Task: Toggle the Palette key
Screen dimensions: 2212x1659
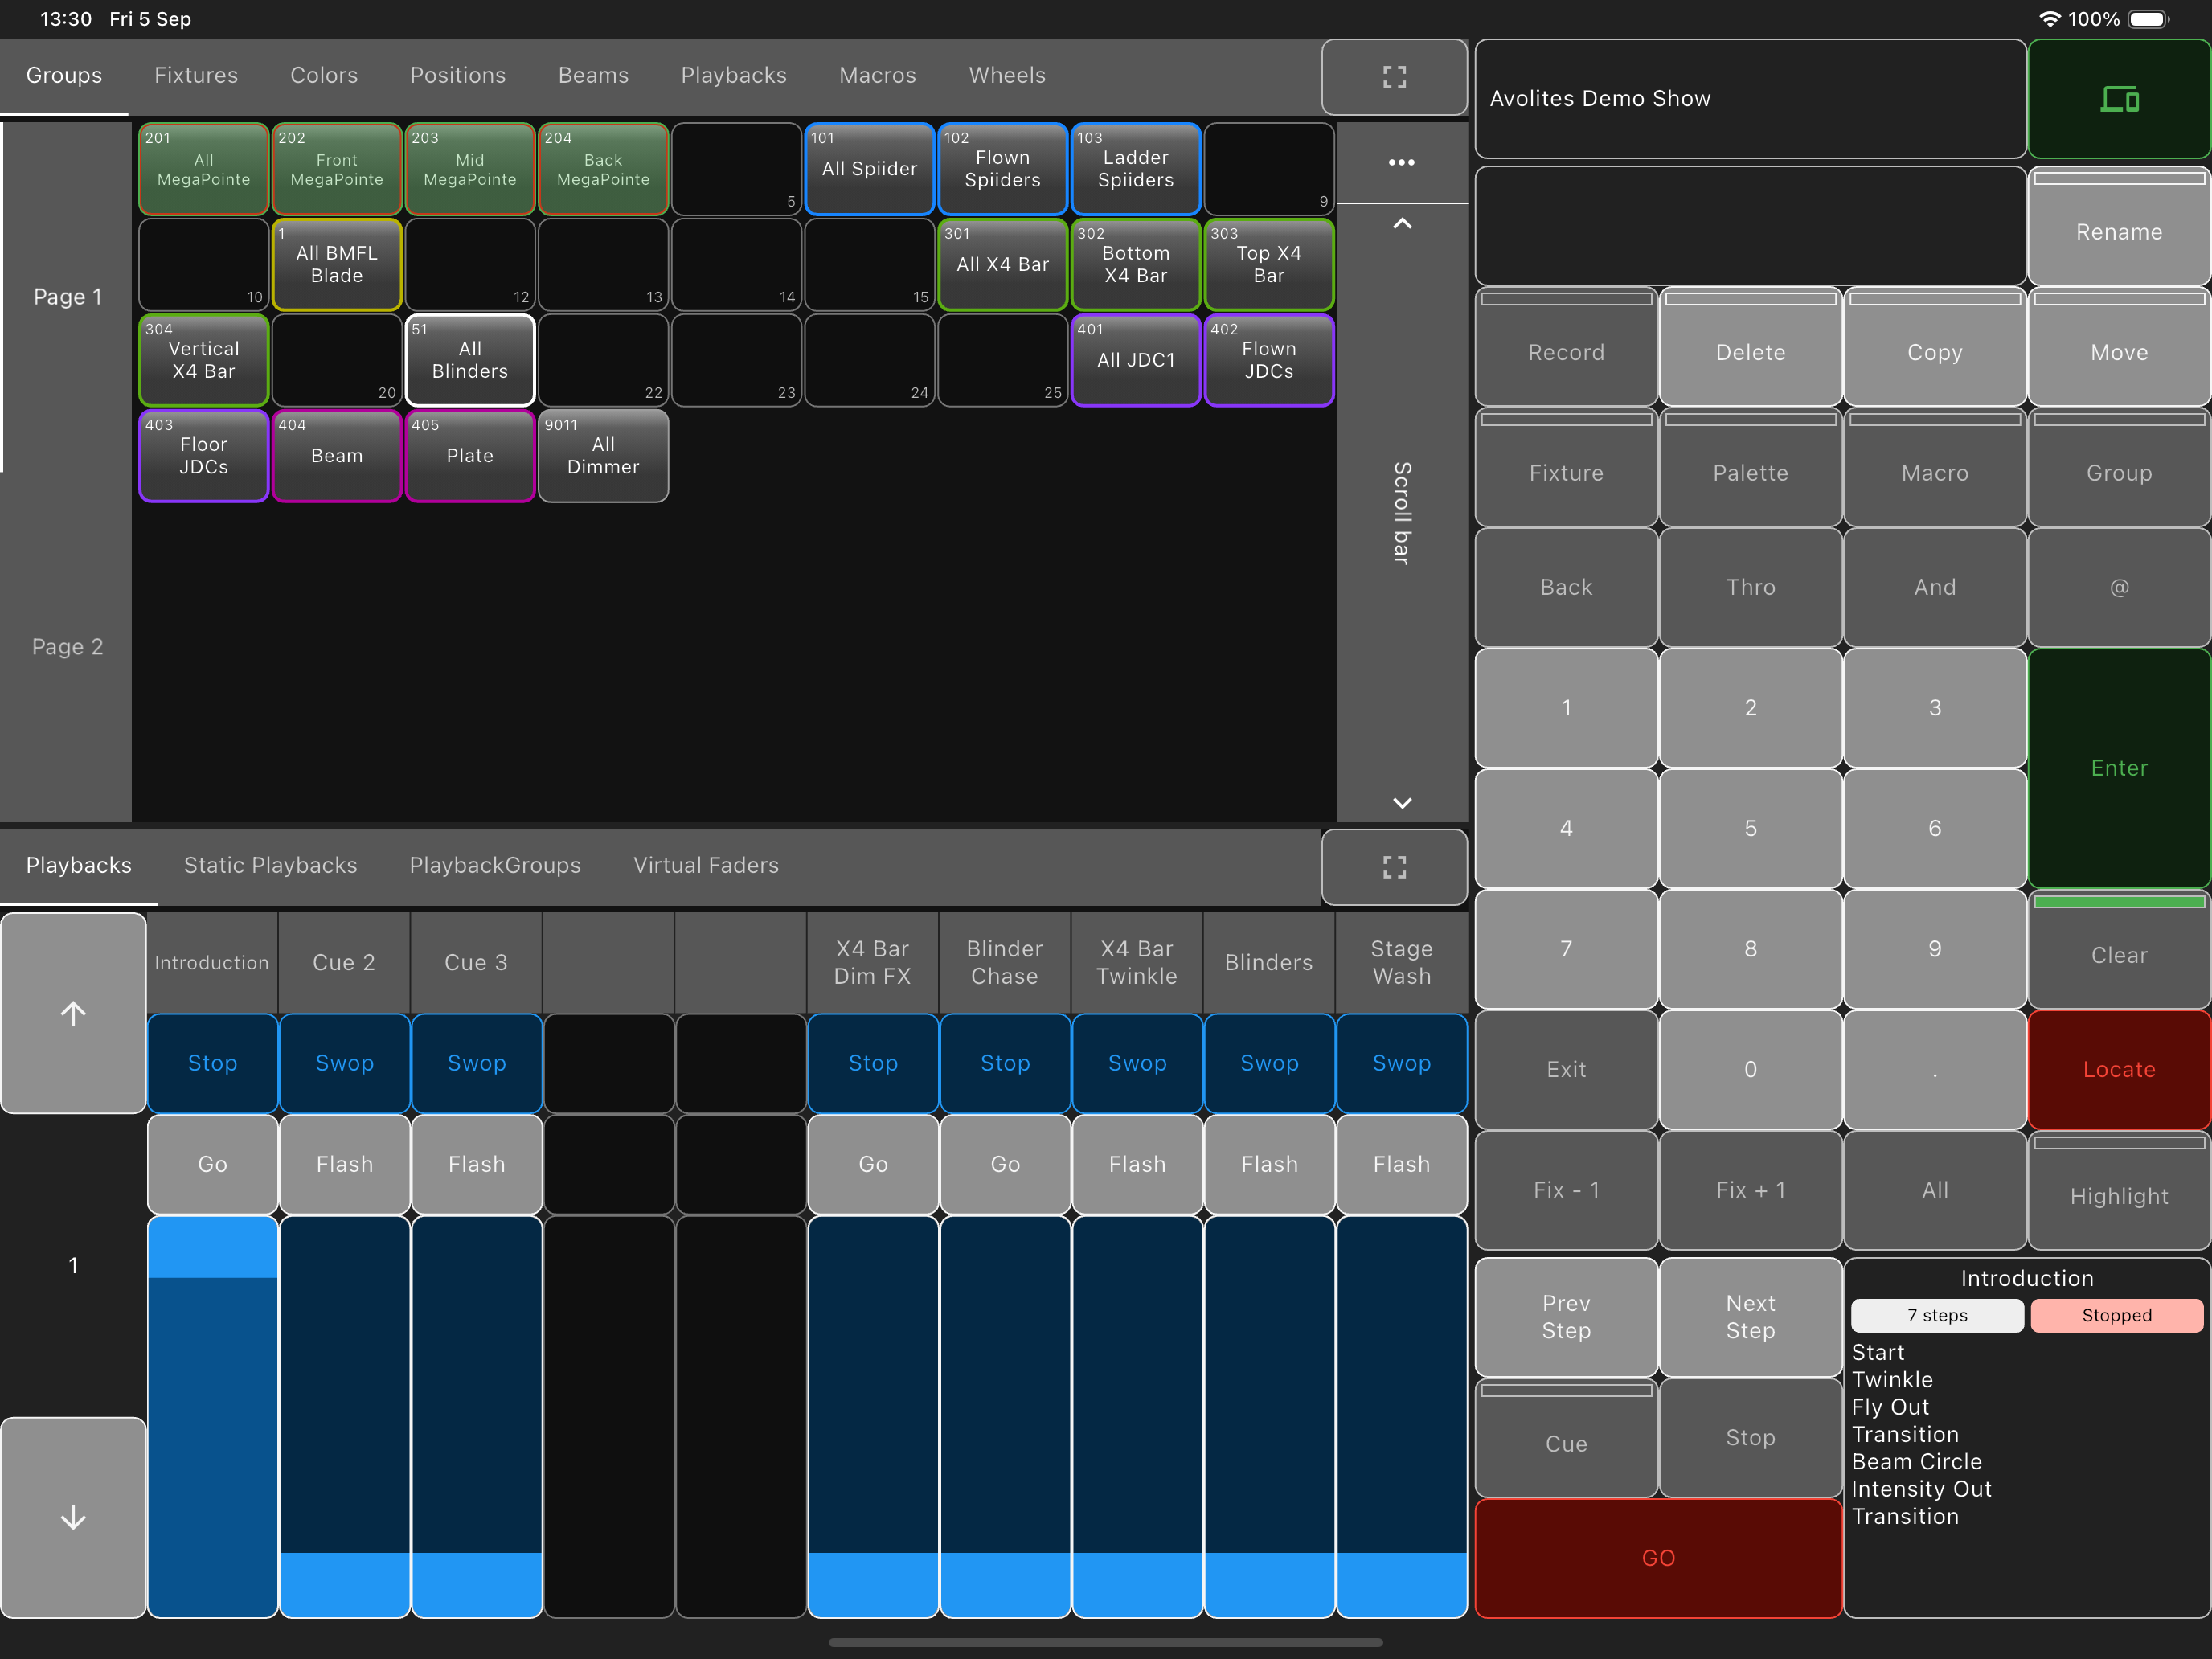Action: 1750,467
